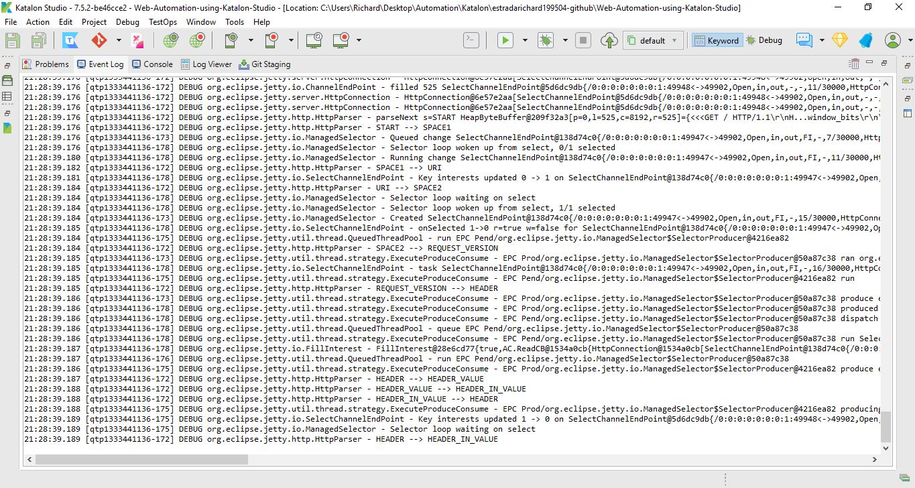
Task: Restore the top right sidebar view stack
Action: pyautogui.click(x=907, y=66)
